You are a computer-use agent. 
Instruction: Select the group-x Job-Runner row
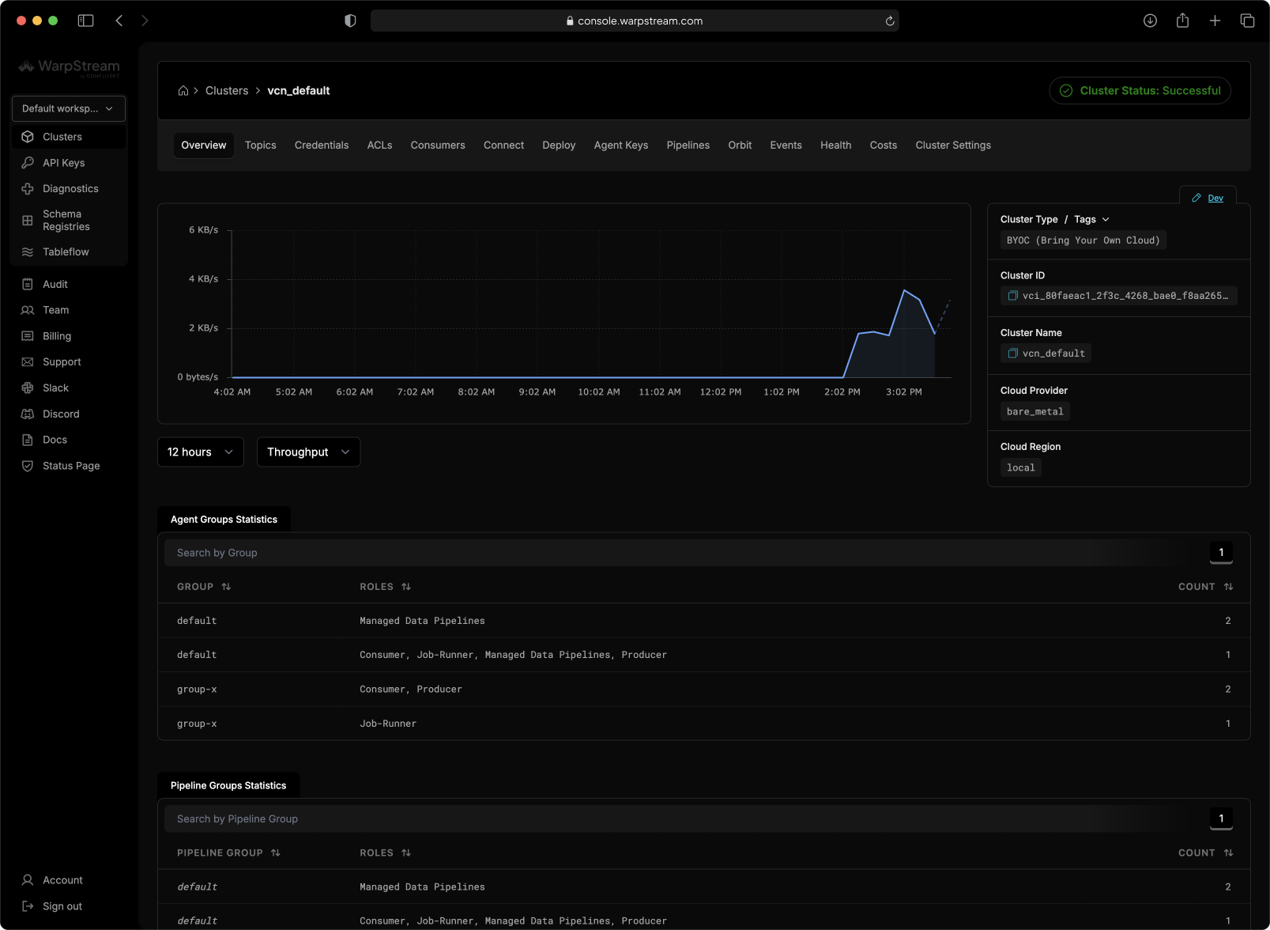[x=703, y=724]
